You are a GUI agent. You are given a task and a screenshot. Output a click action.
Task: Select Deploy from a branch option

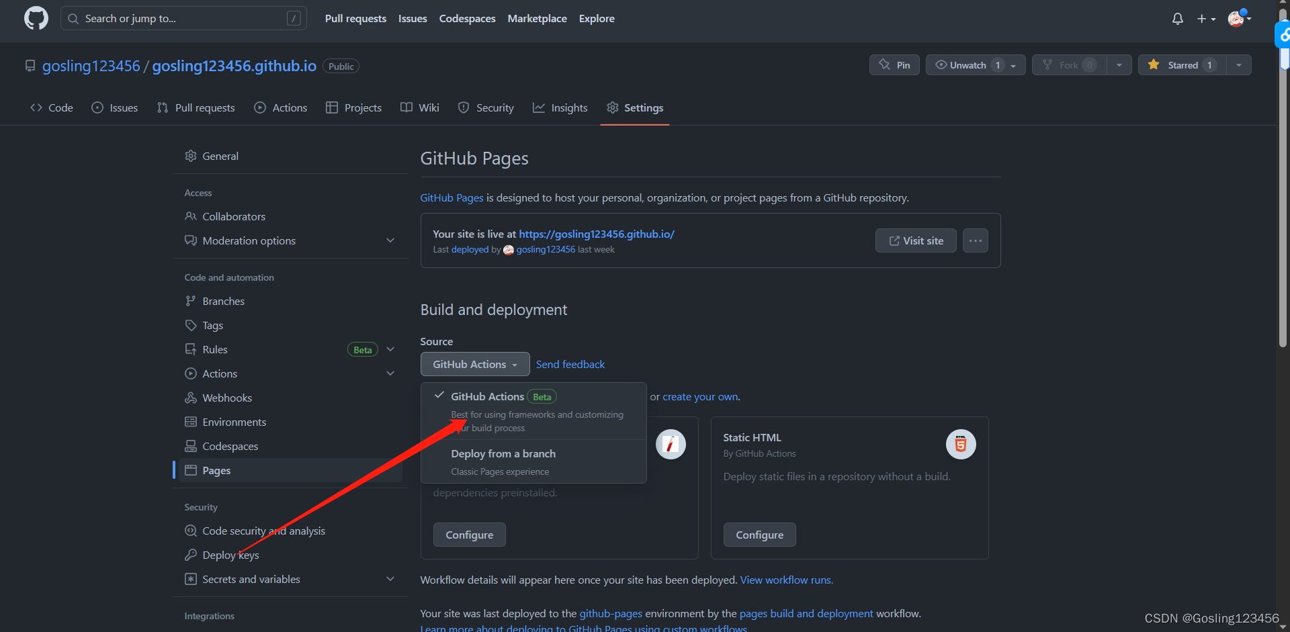533,462
